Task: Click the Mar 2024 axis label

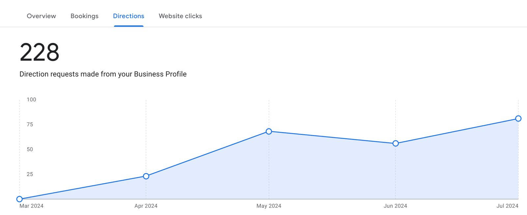Action: click(x=32, y=206)
